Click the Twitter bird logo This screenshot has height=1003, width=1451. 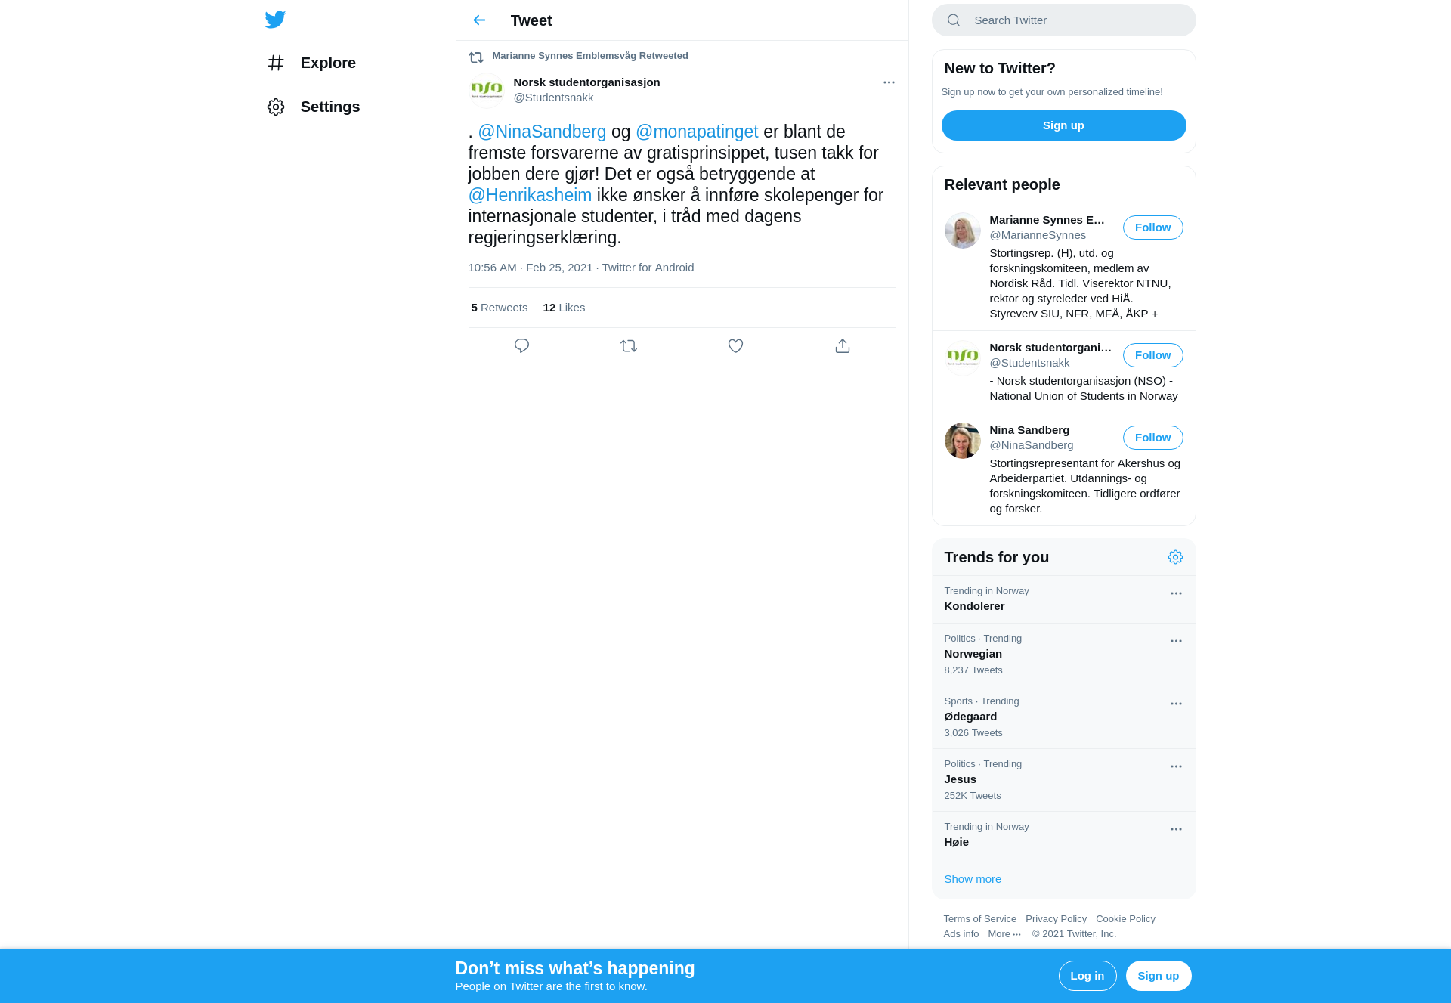275,20
